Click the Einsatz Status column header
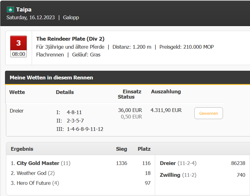Screen dimensions: 250x196 129,94
